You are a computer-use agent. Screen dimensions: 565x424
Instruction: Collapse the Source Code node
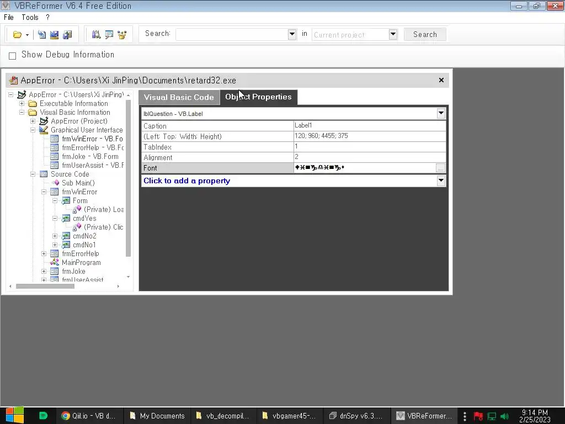33,174
